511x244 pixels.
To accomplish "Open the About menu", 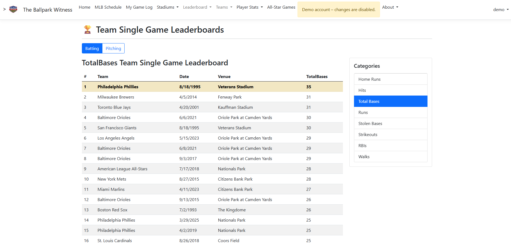I will pos(390,7).
